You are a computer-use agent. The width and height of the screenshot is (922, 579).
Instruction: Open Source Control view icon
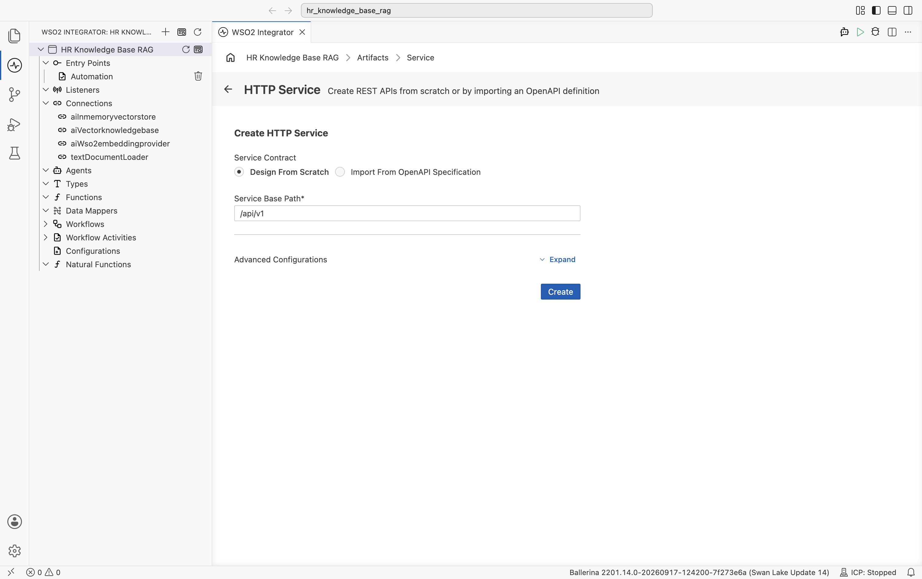(x=14, y=95)
